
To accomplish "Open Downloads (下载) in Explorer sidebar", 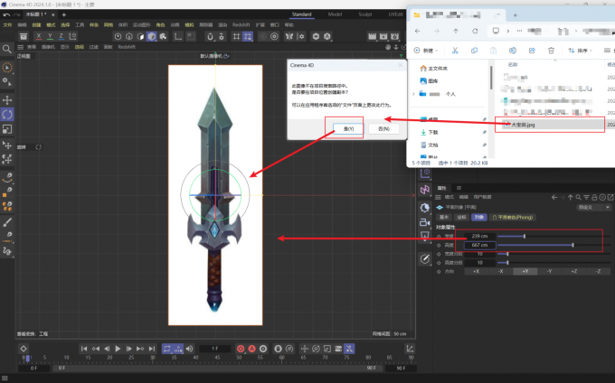I will tap(429, 133).
